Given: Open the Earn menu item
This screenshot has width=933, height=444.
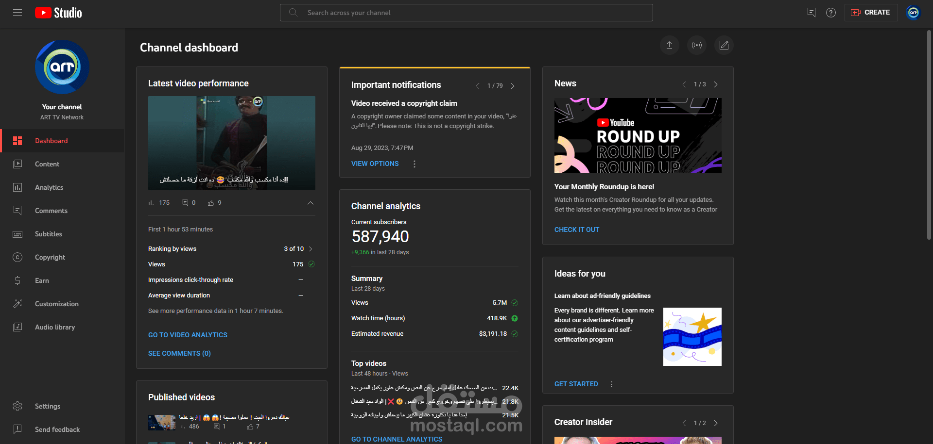Looking at the screenshot, I should (62, 280).
